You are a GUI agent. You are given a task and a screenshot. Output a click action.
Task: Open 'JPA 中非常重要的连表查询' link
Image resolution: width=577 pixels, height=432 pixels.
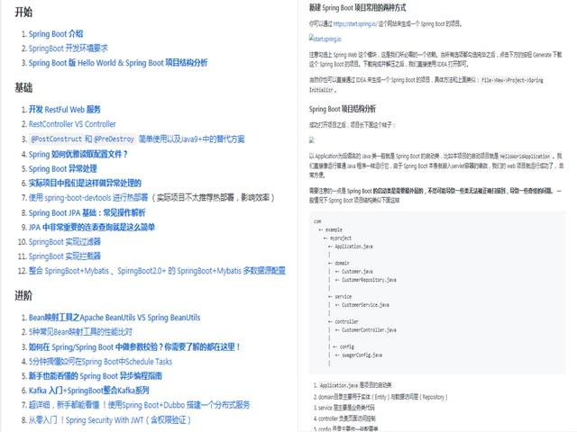92,227
